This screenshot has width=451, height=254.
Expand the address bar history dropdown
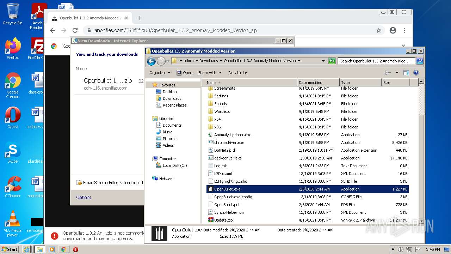(323, 61)
